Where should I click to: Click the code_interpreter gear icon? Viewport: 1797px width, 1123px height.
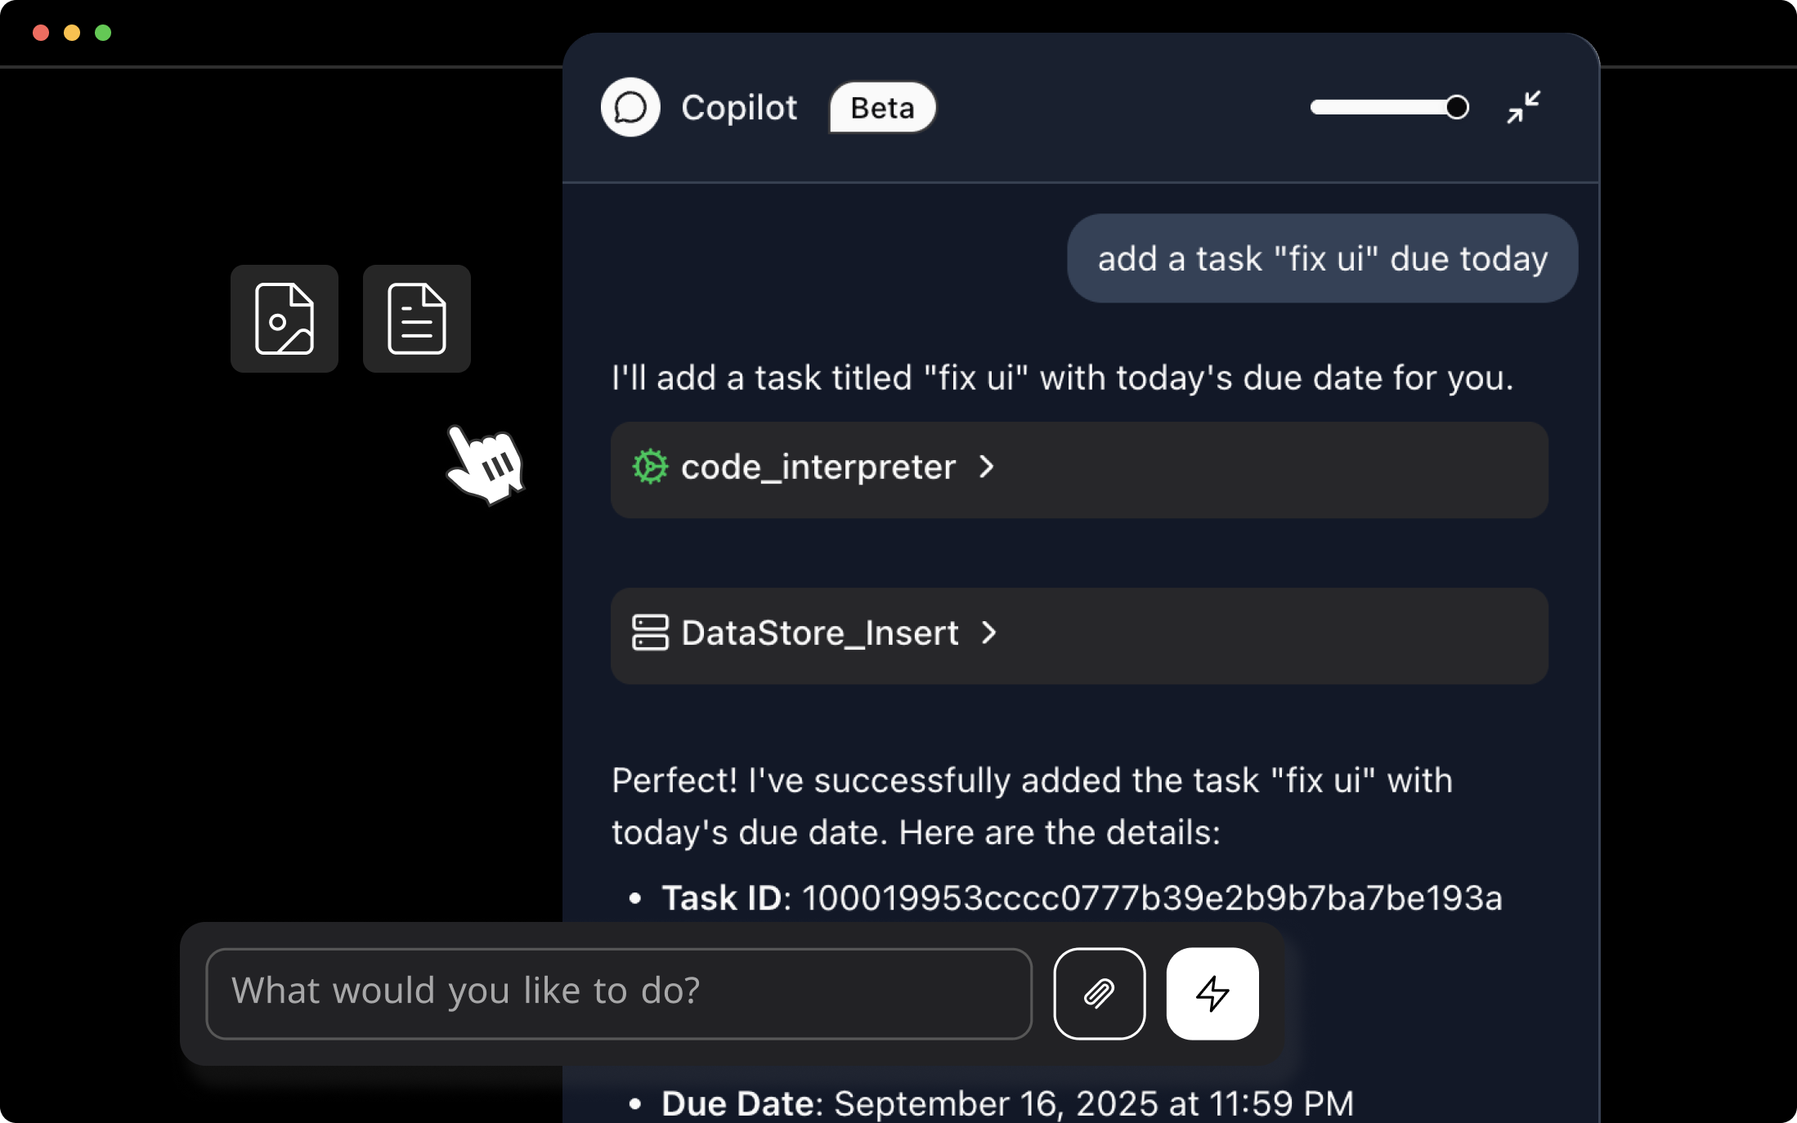[649, 467]
